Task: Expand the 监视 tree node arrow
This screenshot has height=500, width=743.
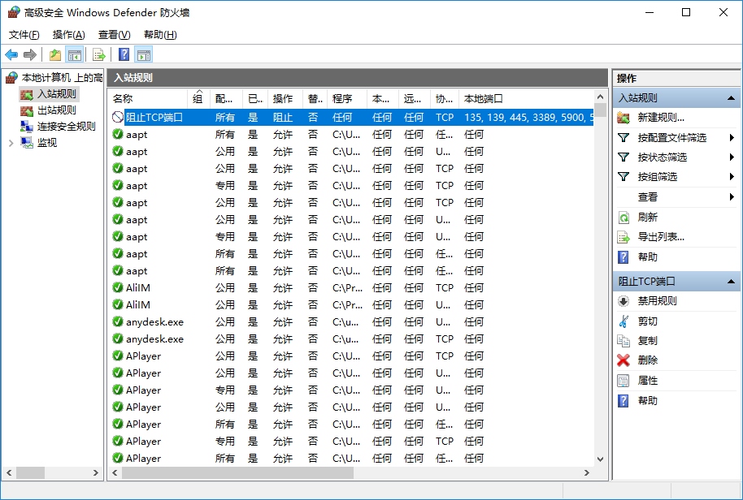Action: (11, 143)
